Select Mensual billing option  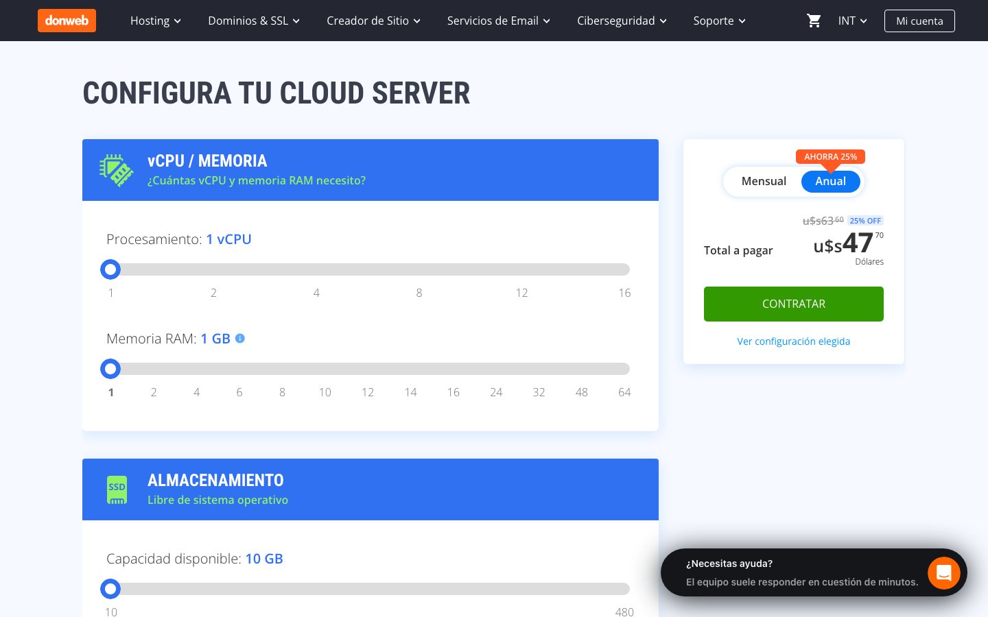(x=764, y=181)
